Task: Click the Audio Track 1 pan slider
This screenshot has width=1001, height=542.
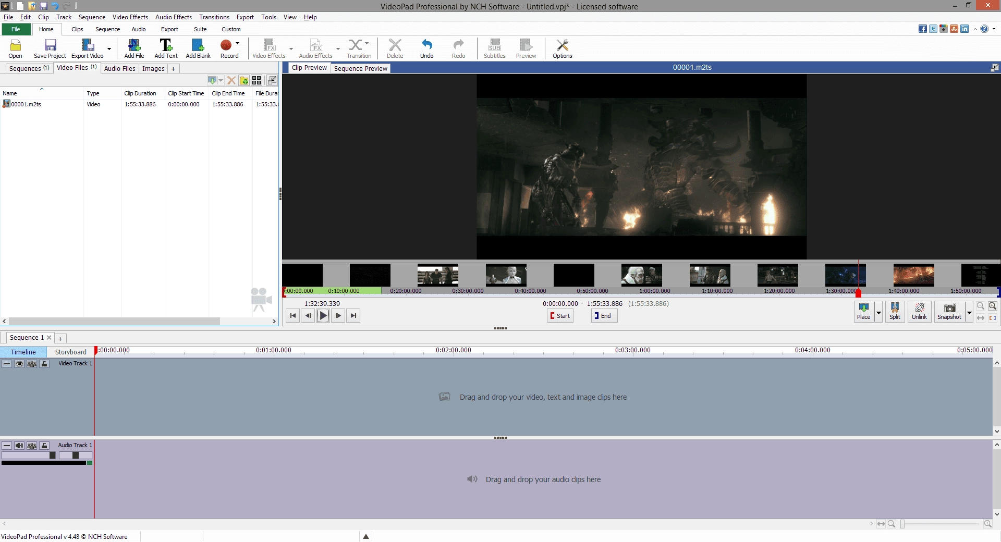Action: click(x=76, y=455)
